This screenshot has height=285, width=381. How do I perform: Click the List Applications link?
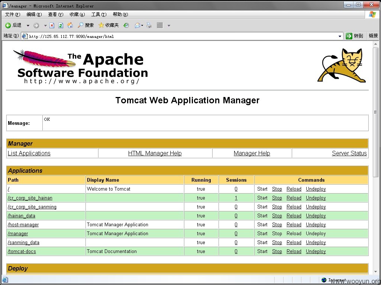click(x=29, y=153)
